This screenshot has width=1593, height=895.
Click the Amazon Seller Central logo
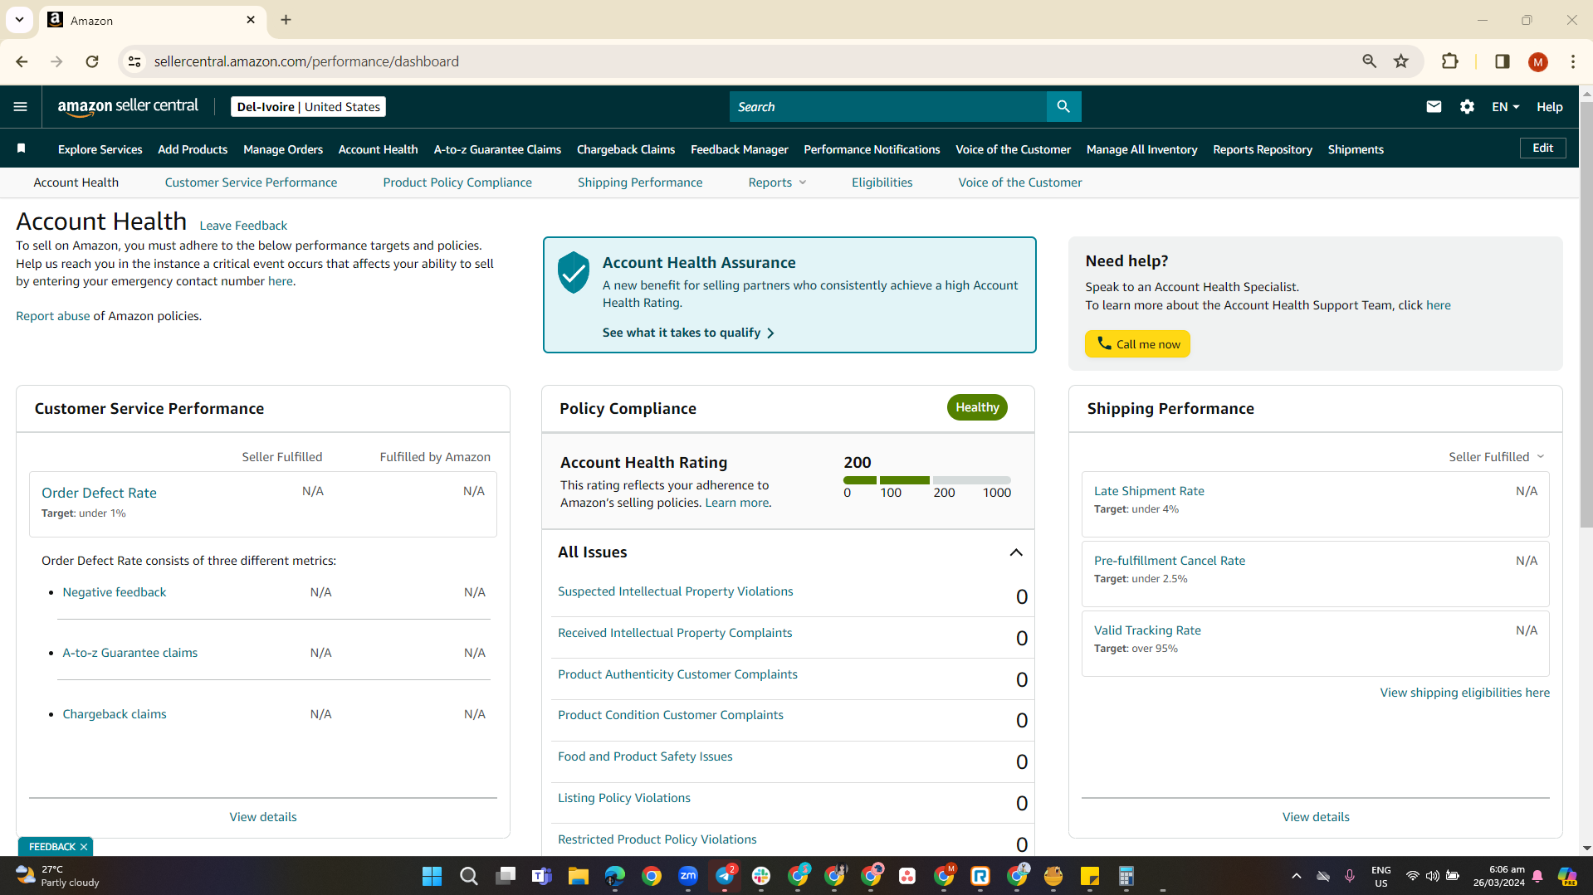point(128,107)
